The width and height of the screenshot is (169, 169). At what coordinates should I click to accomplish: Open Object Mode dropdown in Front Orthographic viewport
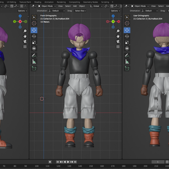click(47, 6)
